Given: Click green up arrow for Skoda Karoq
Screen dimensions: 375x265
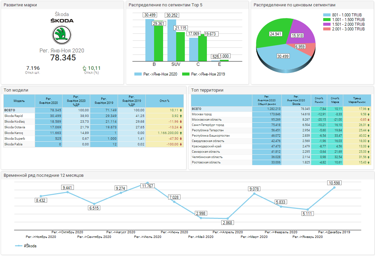Looking at the screenshot, I should [181, 133].
